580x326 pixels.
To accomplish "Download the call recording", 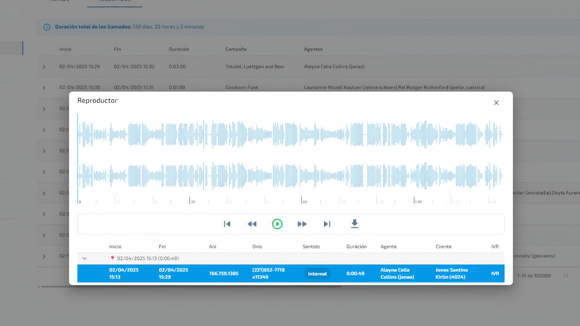I will (355, 224).
